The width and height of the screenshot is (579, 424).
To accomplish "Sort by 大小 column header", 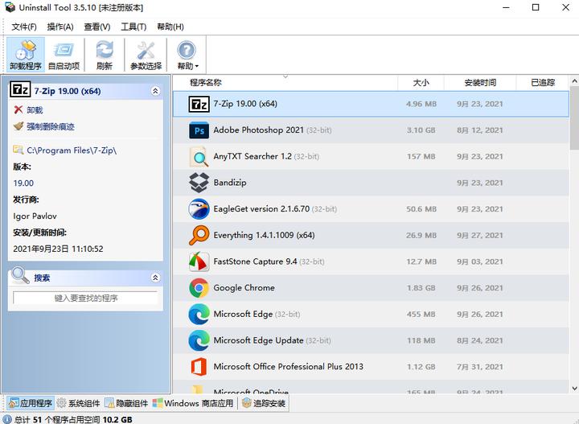I will point(421,82).
